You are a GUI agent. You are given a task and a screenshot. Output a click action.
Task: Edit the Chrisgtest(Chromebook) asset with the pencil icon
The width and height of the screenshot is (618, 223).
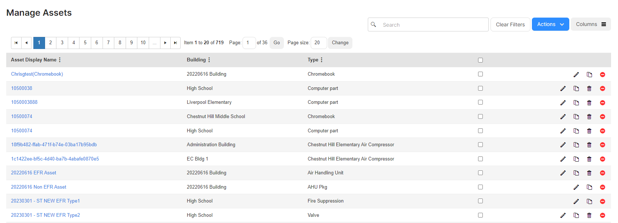pos(576,75)
